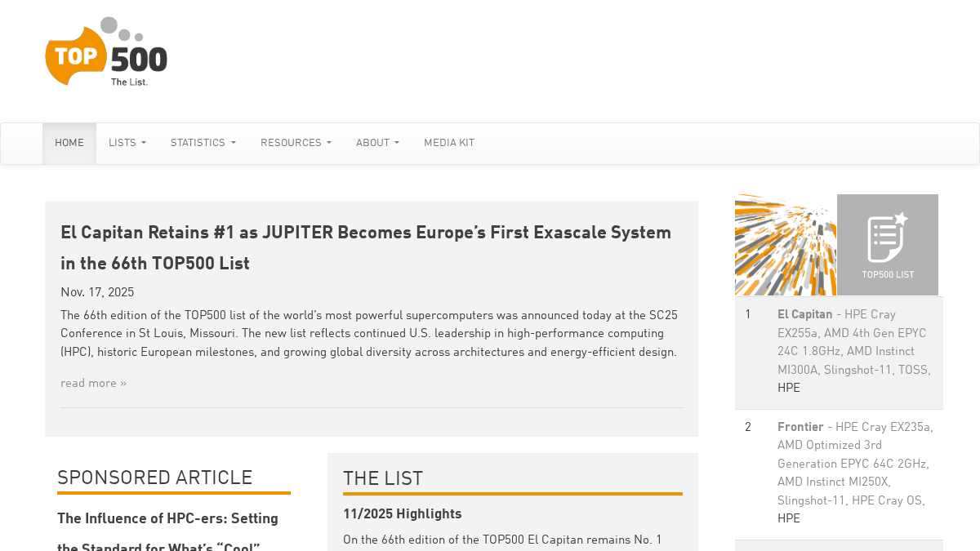Select the date text Nov. 17, 2025
980x551 pixels.
97,292
